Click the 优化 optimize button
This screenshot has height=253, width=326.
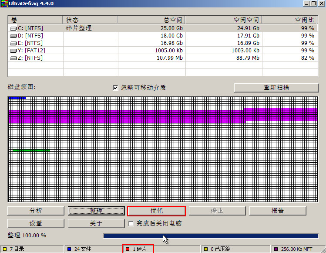click(x=156, y=211)
